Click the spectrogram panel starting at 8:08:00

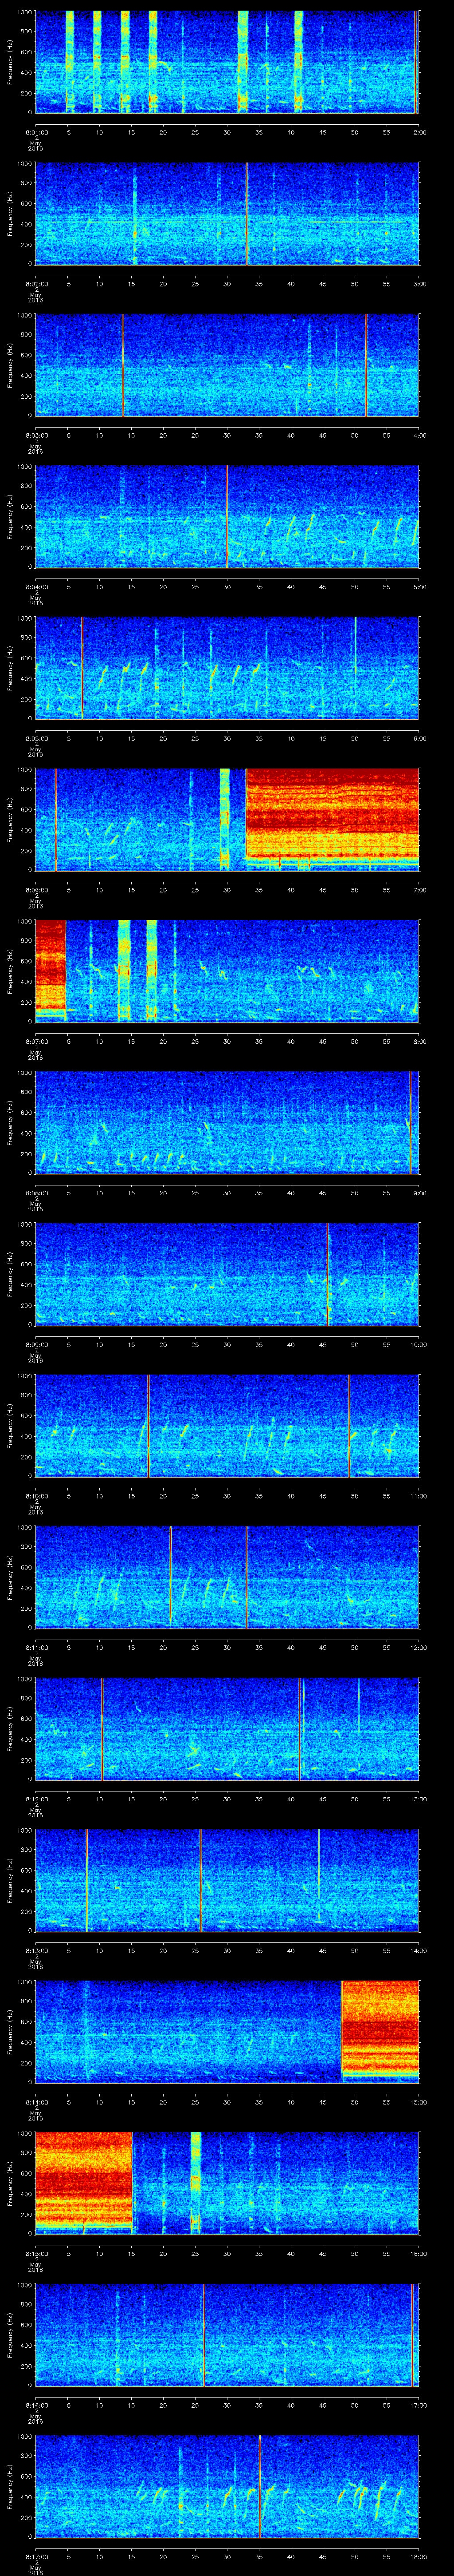pos(227,1123)
